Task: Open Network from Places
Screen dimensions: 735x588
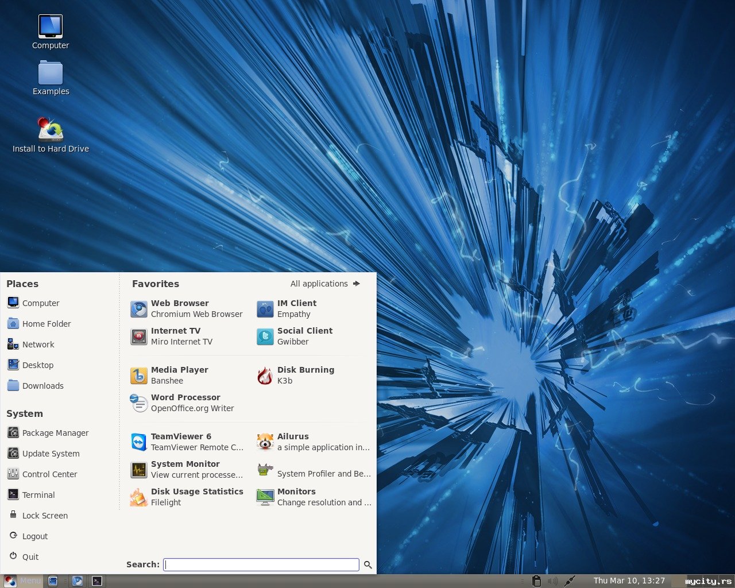Action: [x=31, y=344]
